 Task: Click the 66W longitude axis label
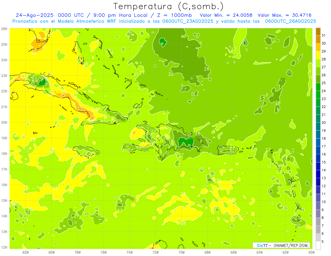234,252
